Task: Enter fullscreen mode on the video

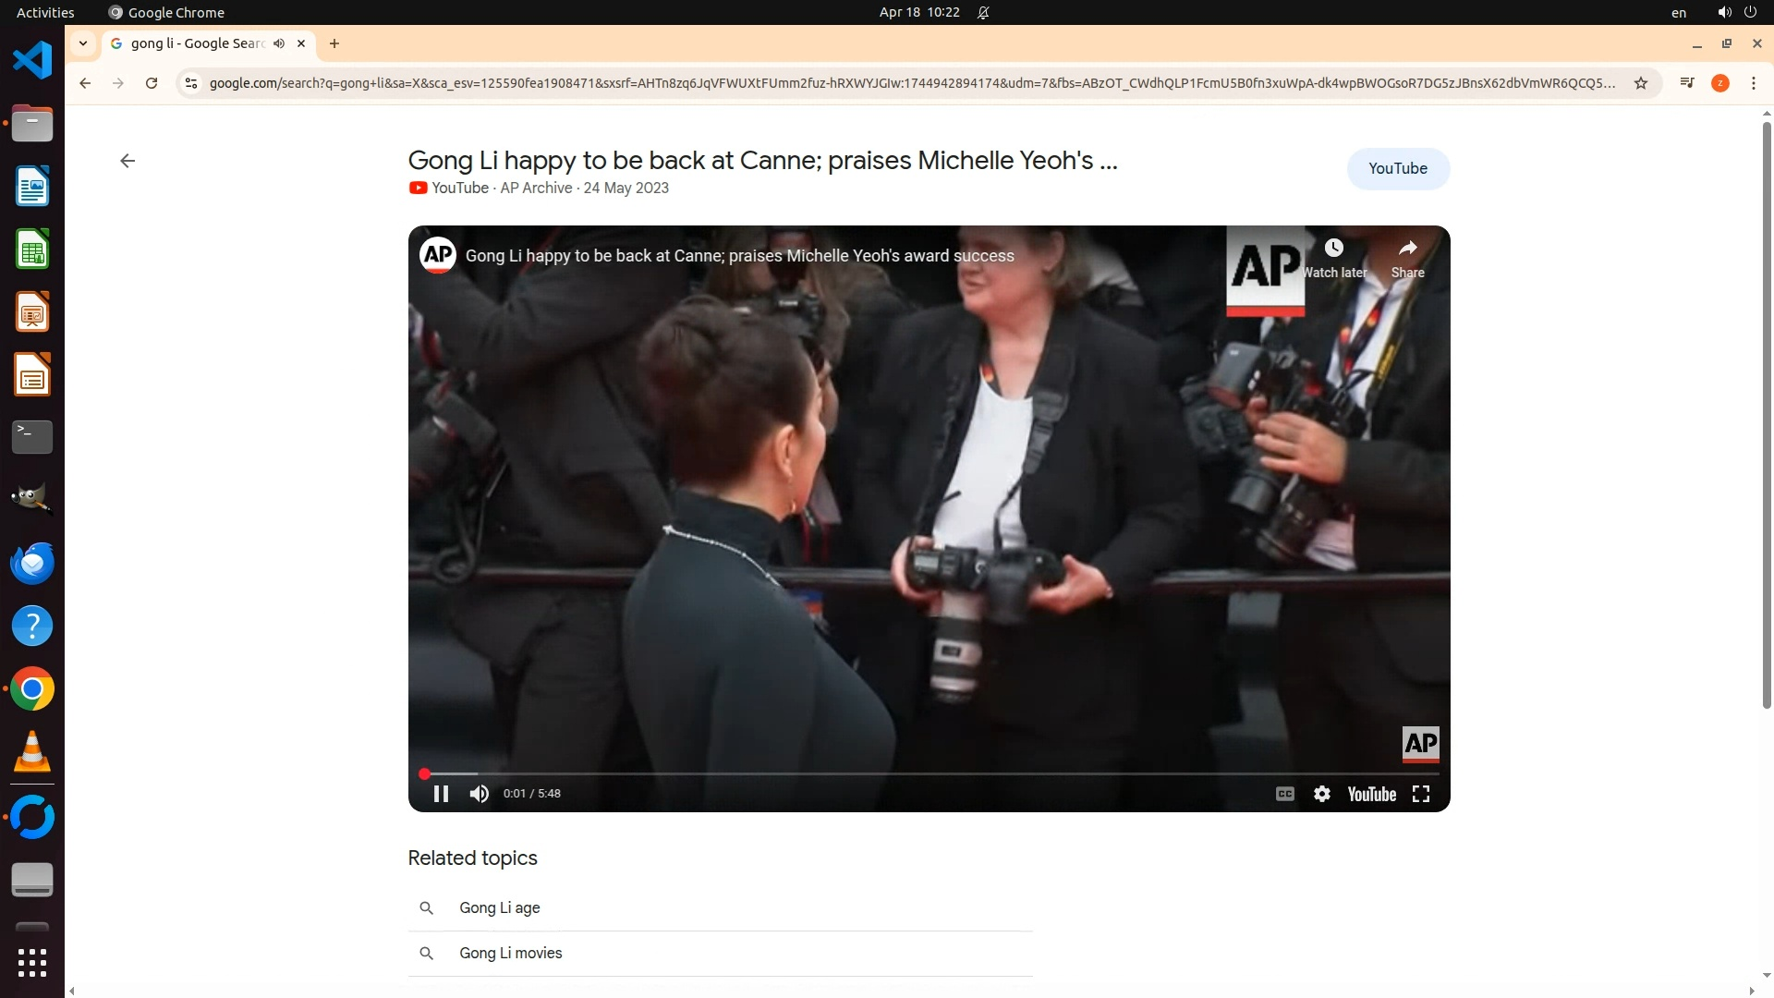Action: coord(1421,794)
